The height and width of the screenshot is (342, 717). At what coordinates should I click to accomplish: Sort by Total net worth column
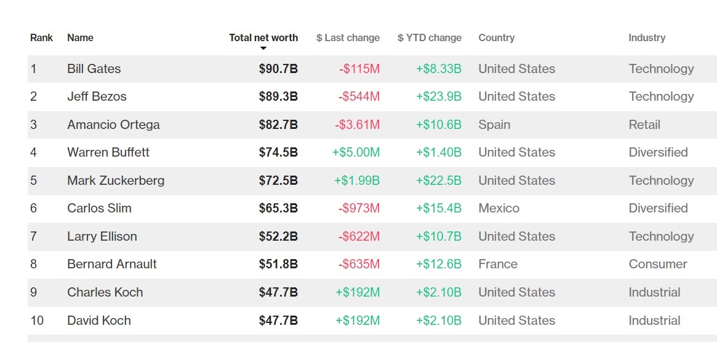point(263,37)
